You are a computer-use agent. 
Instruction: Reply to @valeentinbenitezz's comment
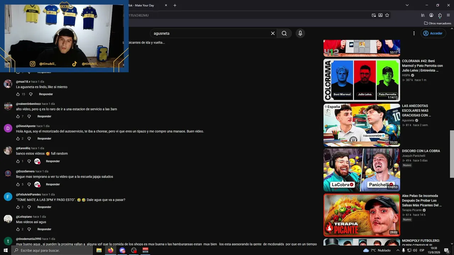coord(44,117)
